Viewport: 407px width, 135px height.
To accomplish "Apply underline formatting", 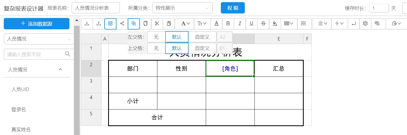I will point(252,24).
